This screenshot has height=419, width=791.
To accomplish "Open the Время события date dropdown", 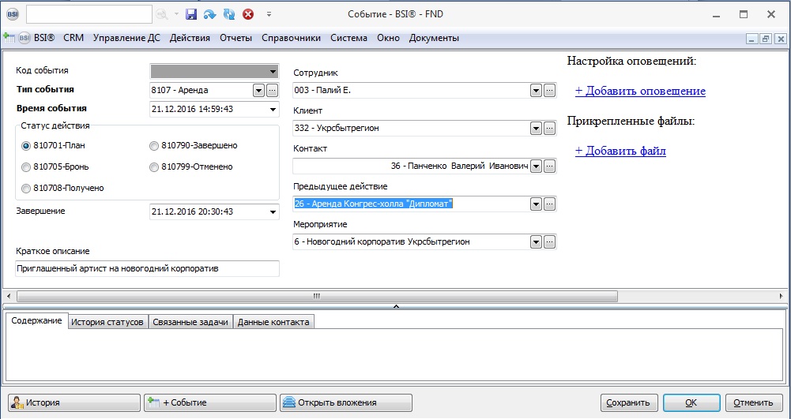I will pos(273,109).
